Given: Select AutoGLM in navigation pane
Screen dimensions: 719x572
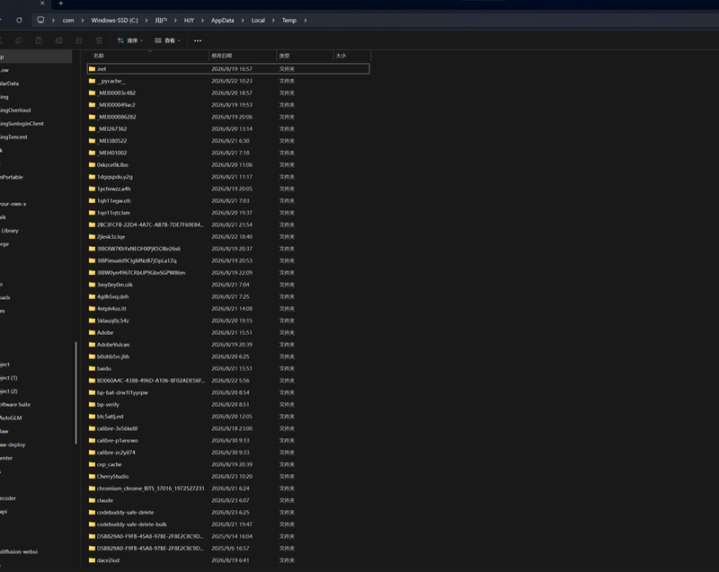Looking at the screenshot, I should click(11, 418).
